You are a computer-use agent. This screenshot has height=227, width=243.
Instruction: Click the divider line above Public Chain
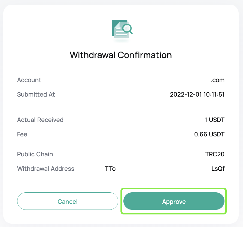[121, 144]
